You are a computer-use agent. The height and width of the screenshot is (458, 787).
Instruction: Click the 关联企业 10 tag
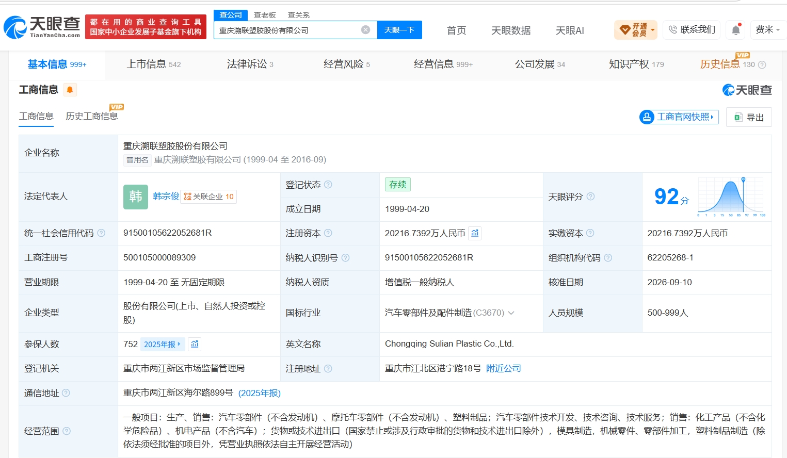click(208, 197)
